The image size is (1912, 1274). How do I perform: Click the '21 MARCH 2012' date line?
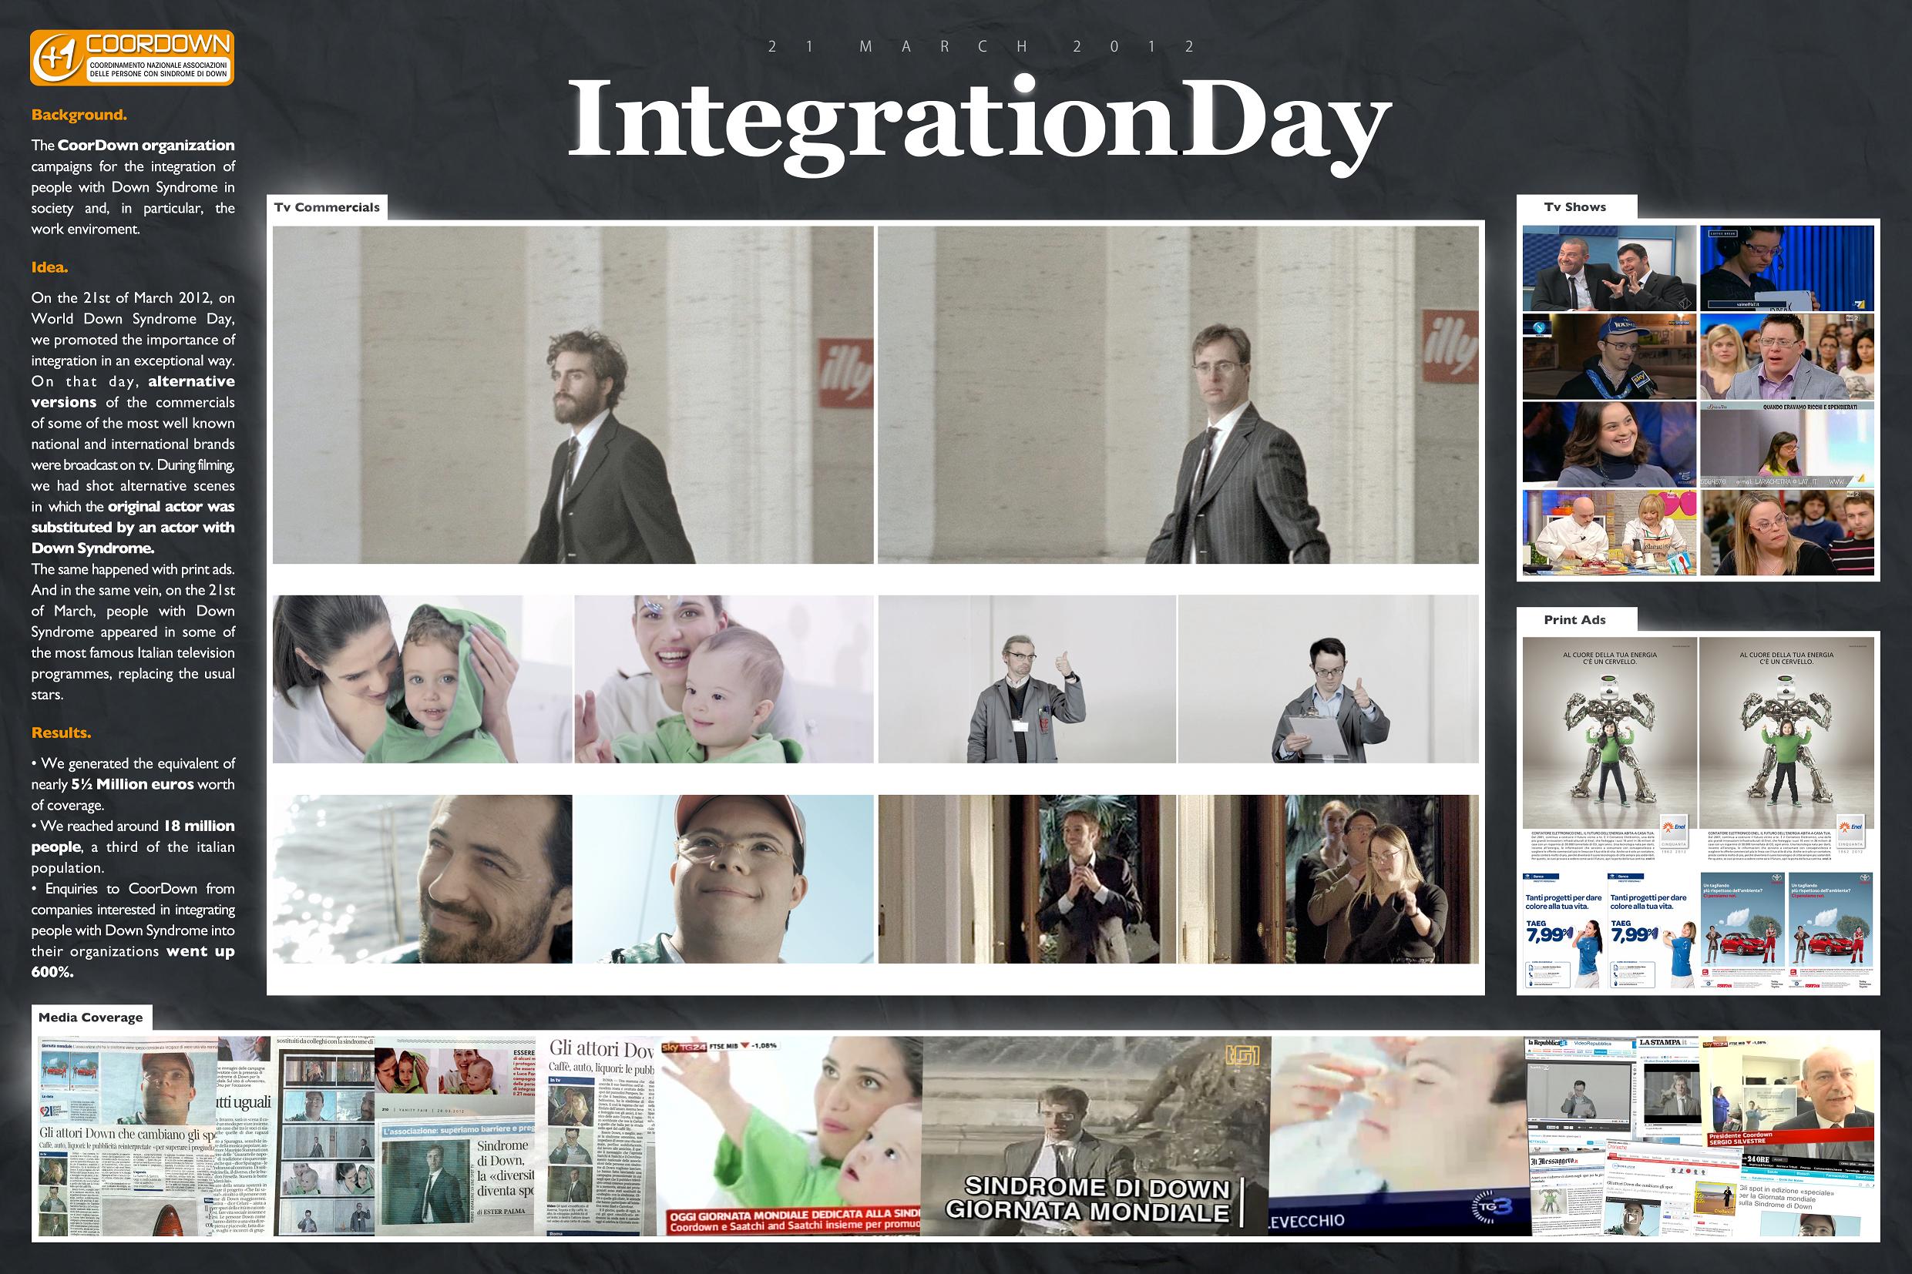pos(981,46)
